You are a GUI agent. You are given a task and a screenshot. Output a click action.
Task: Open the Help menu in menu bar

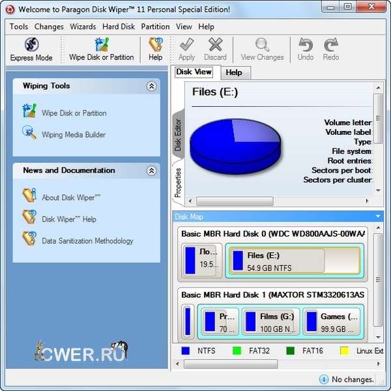tap(206, 27)
